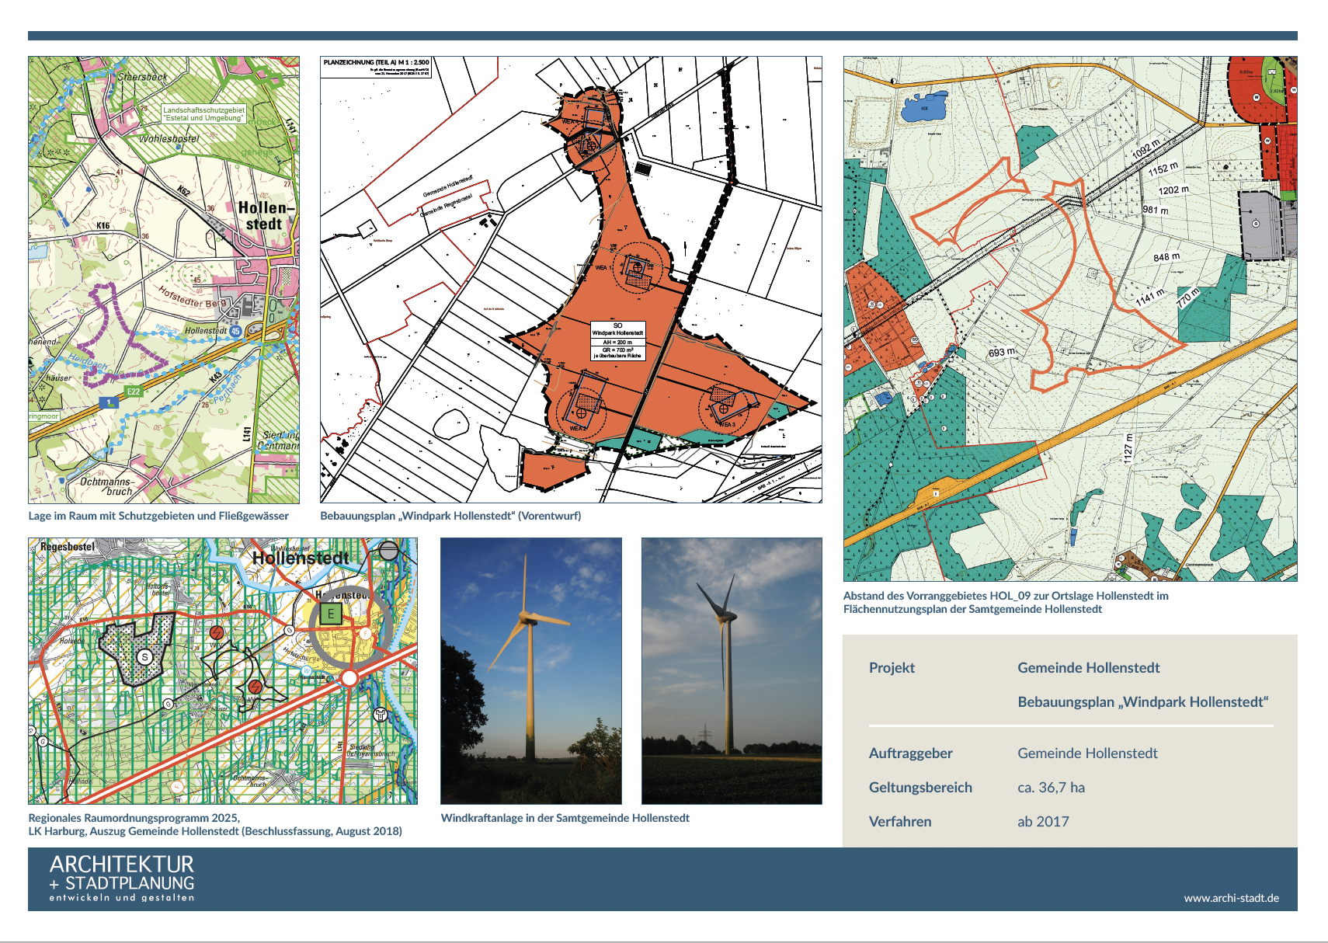Select the right wind turbine photo
This screenshot has height=943, width=1328.
732,671
